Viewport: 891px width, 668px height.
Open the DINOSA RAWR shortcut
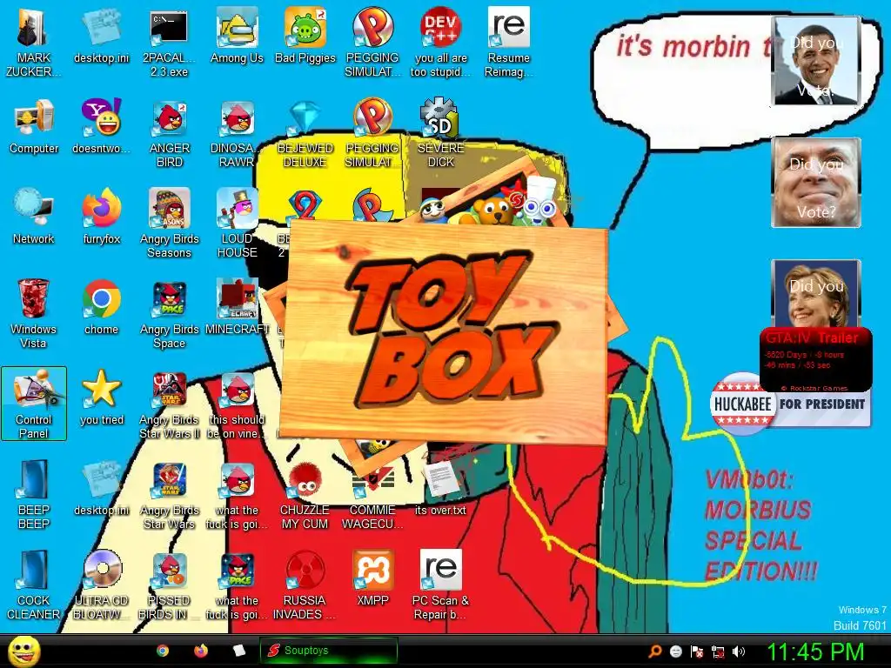point(237,133)
